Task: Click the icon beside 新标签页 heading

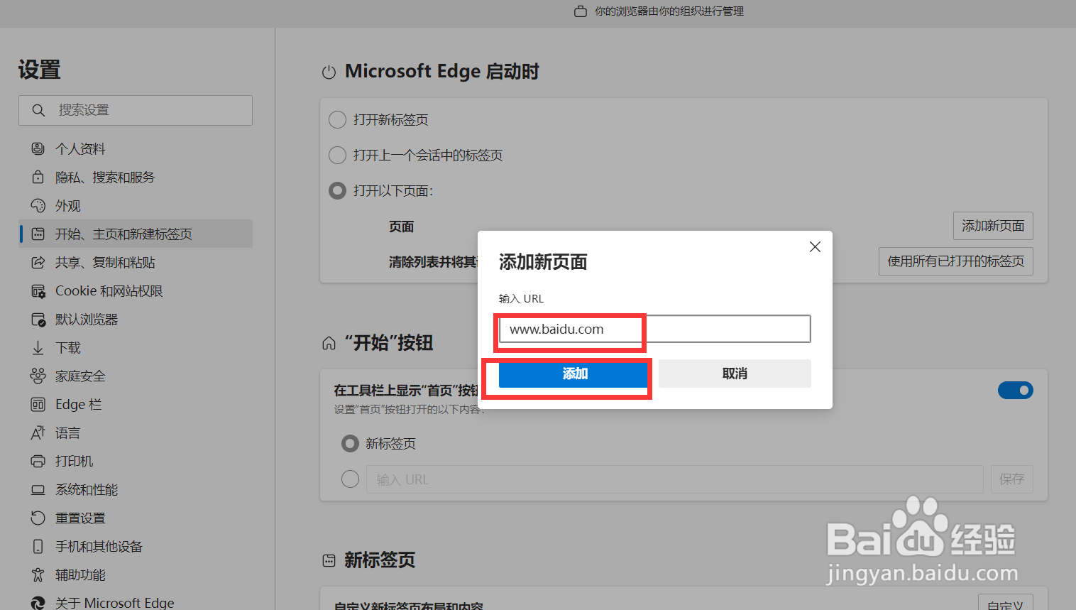Action: click(x=329, y=560)
